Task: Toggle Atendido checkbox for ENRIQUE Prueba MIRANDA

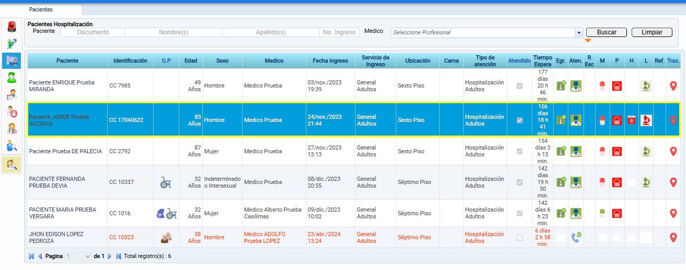Action: (x=519, y=86)
